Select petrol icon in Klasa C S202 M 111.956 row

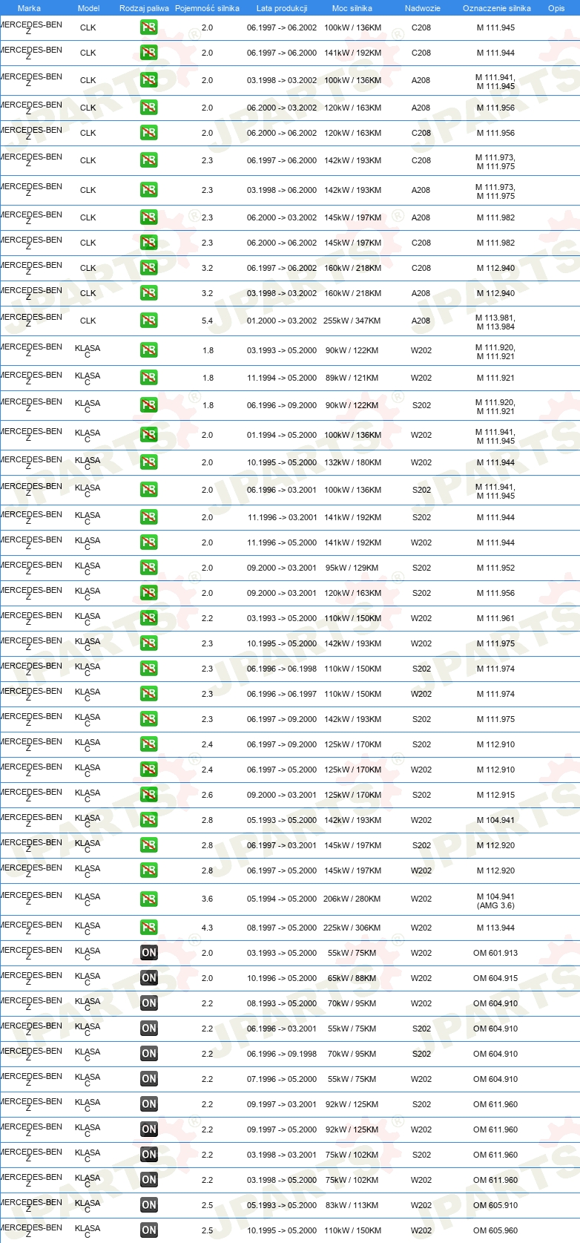click(x=148, y=594)
